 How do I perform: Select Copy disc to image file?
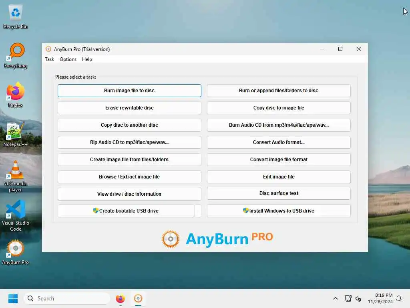click(279, 108)
